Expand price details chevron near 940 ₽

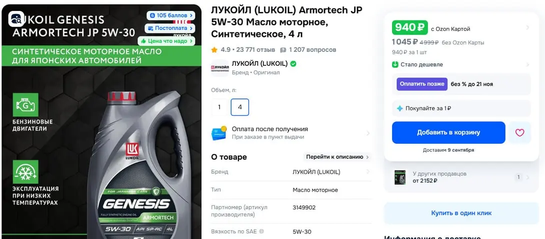click(527, 27)
